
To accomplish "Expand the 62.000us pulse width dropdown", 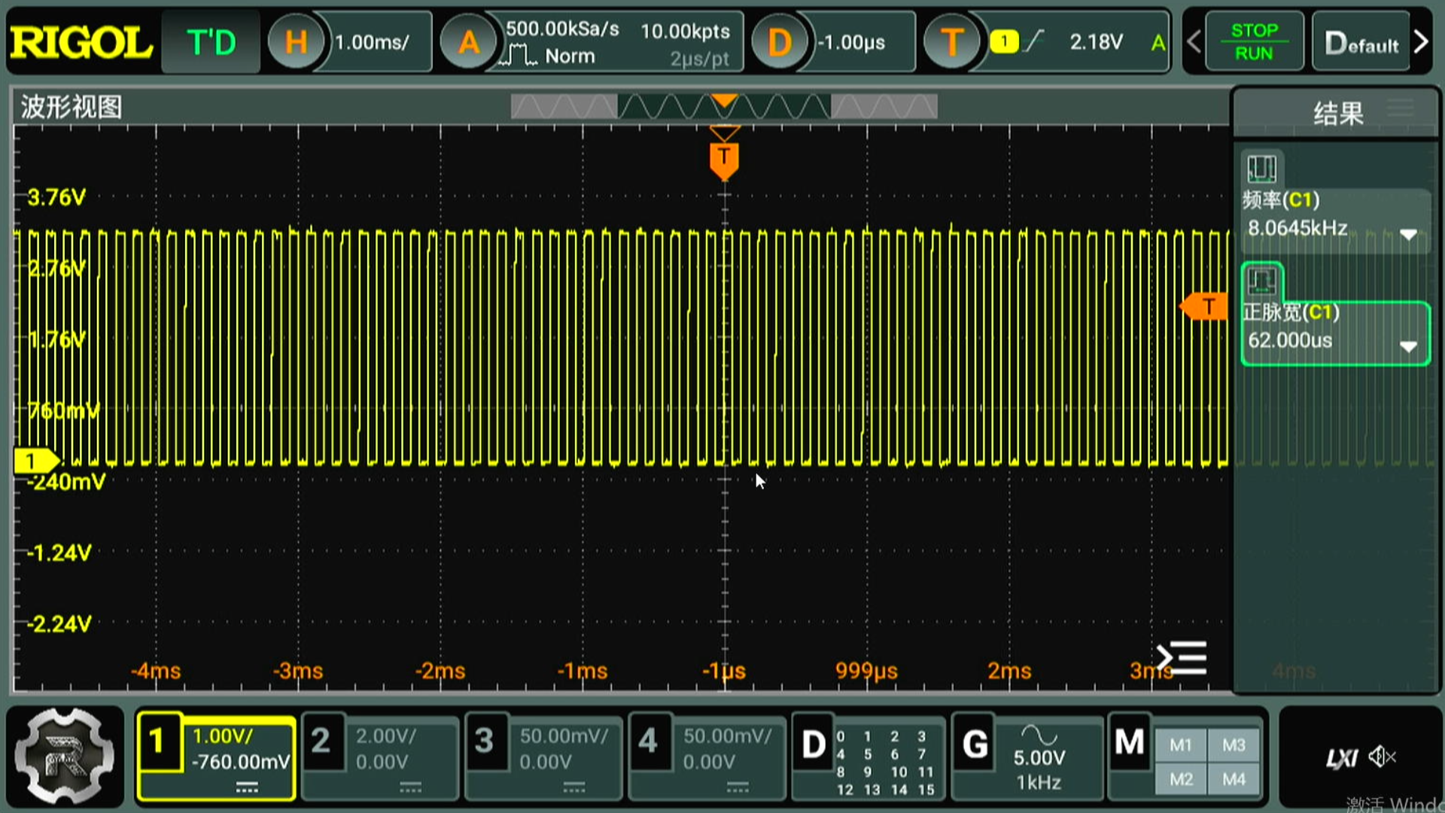I will (x=1408, y=346).
